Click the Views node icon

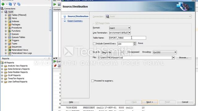pos(10,18)
